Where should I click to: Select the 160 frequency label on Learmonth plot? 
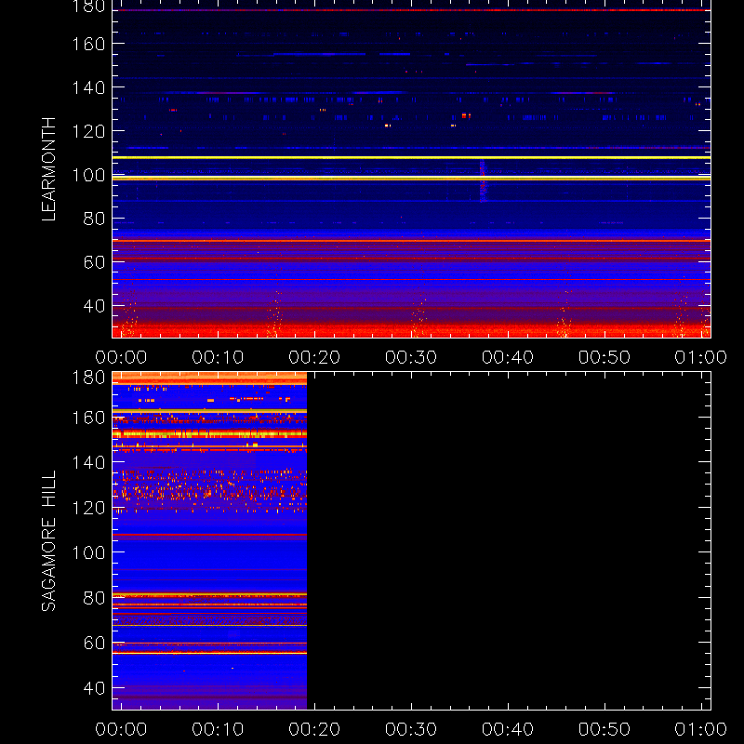[x=88, y=44]
